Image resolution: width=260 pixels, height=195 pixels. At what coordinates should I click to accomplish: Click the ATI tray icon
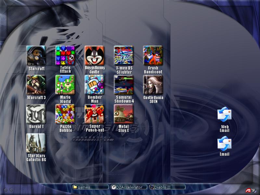click(x=248, y=190)
